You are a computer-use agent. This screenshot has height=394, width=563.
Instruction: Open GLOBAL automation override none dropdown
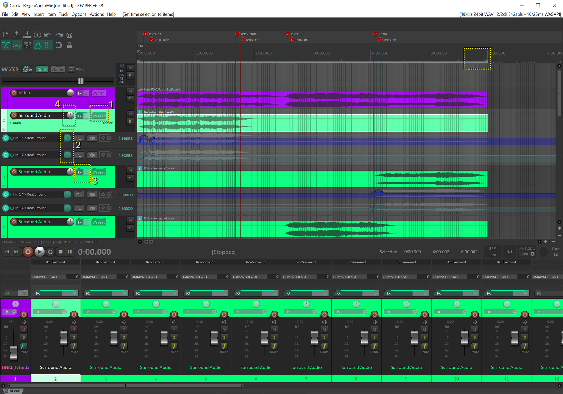click(x=527, y=254)
